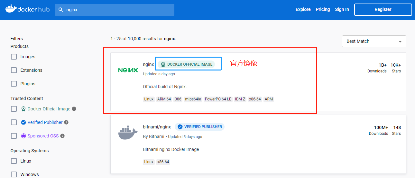Screen dimensions: 415x178
Task: Click the Register button
Action: [x=383, y=10]
